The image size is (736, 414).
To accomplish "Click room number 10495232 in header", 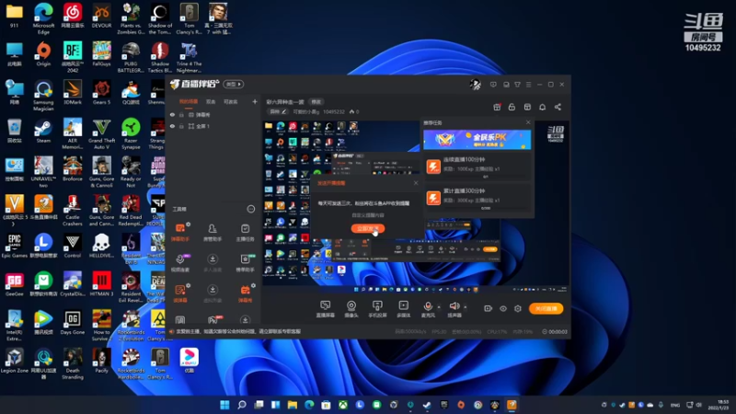I will (334, 111).
